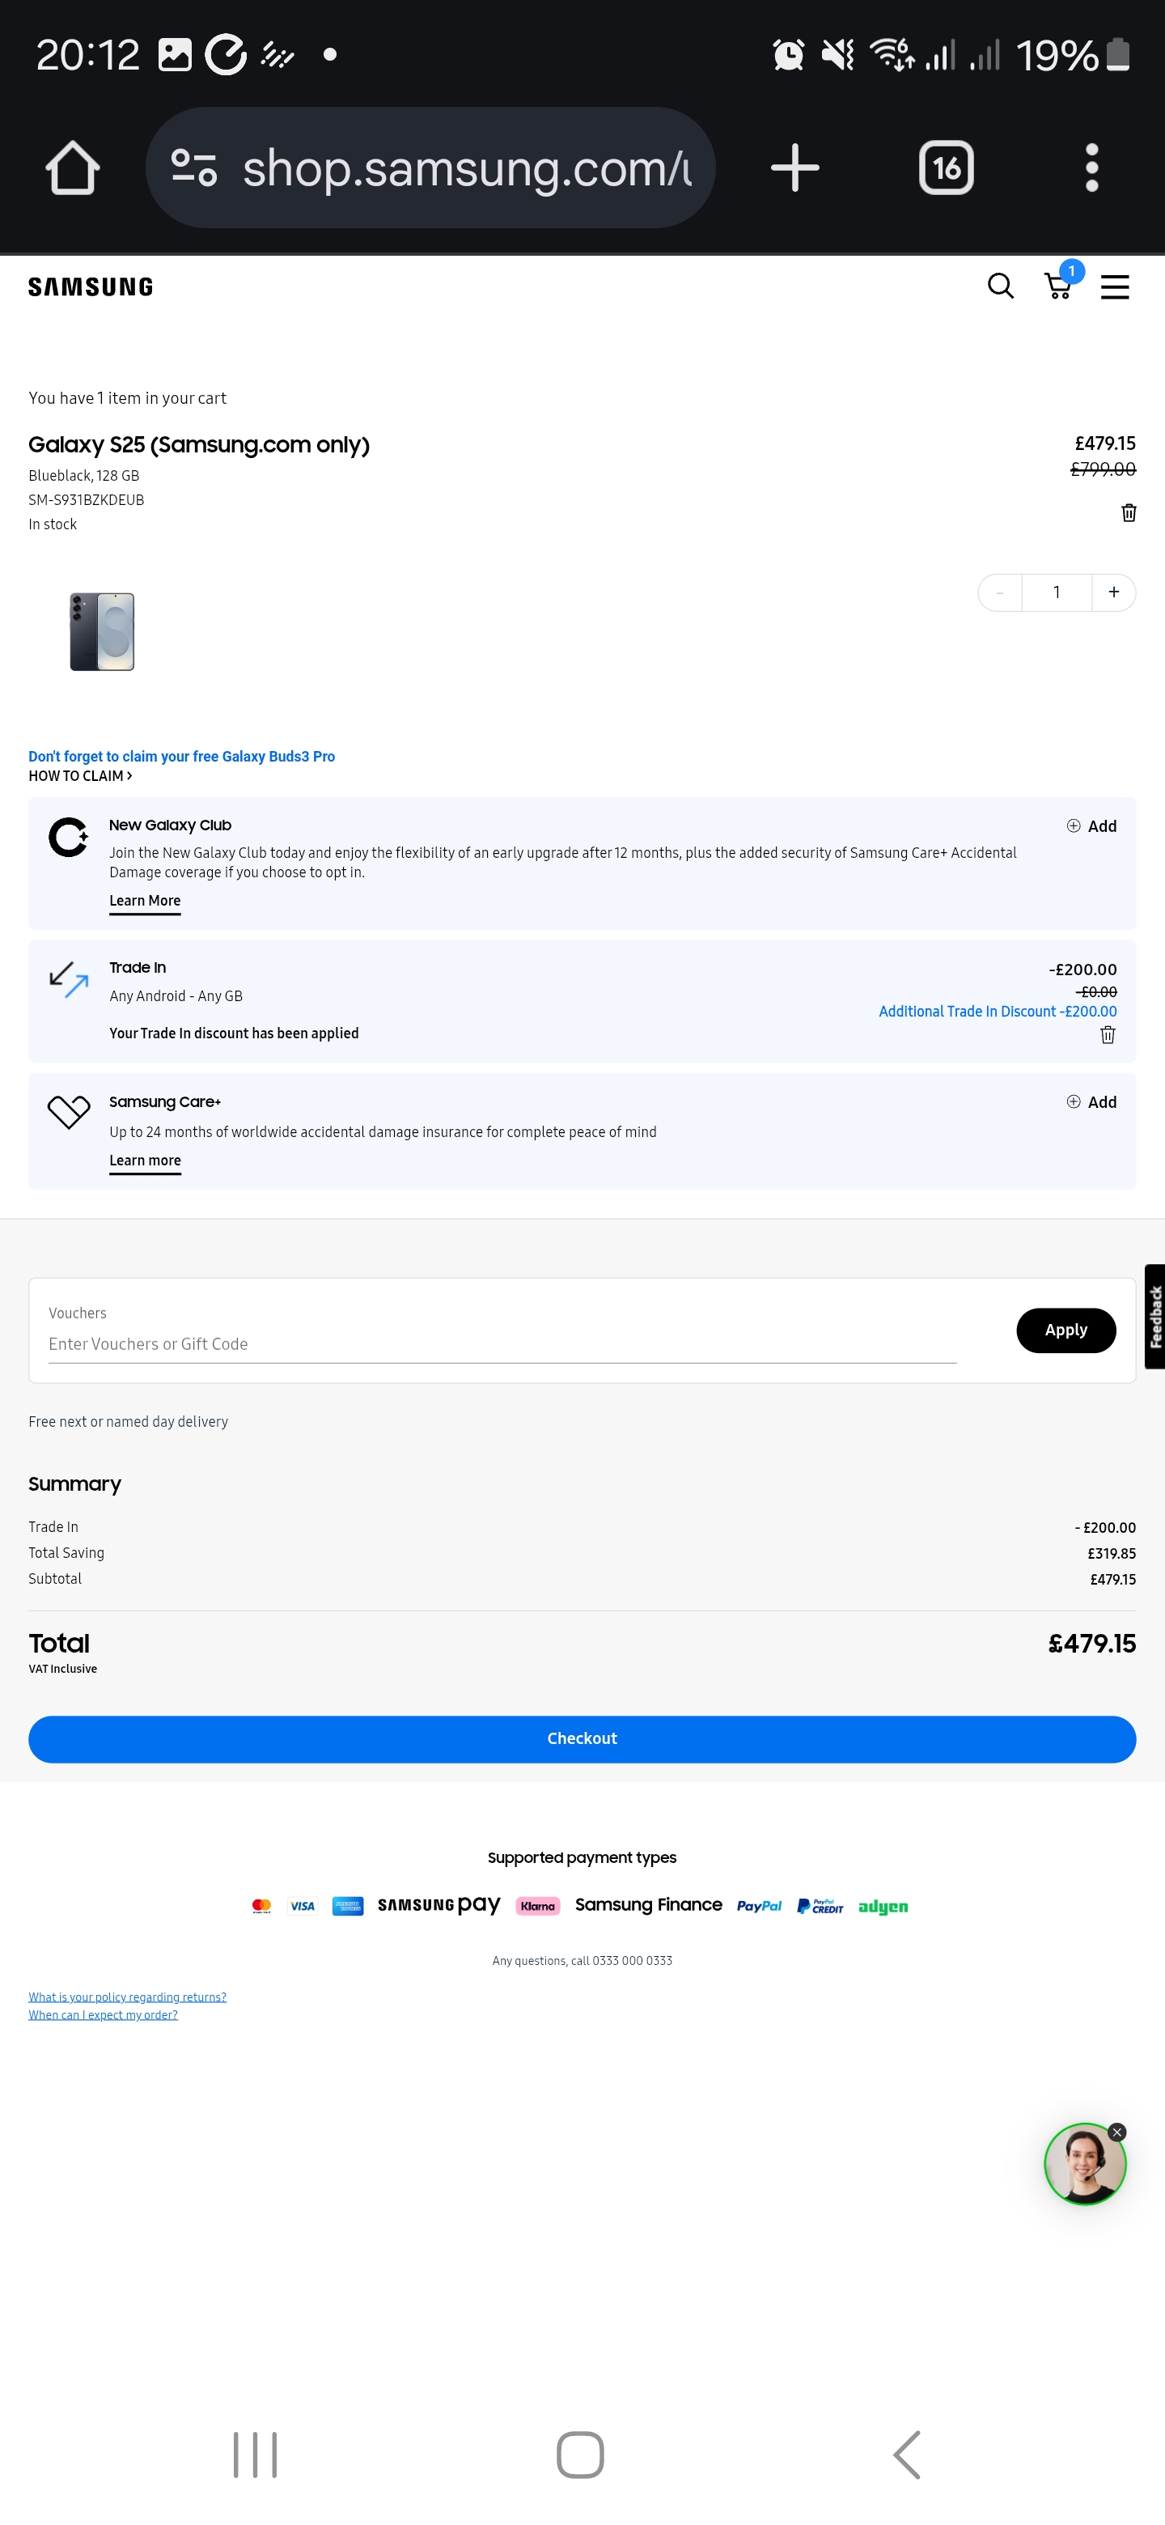Open the hamburger navigation menu
The image size is (1165, 2525).
point(1114,287)
